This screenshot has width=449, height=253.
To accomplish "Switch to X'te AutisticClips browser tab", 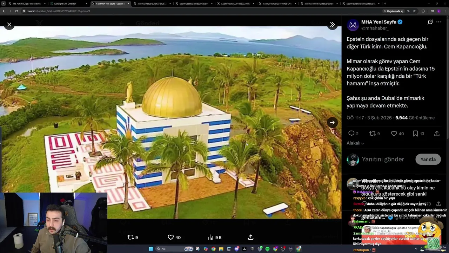I will pyautogui.click(x=26, y=4).
